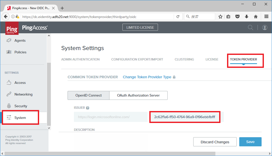Open the Firefox menu hamburger button
The height and width of the screenshot is (156, 272).
(x=266, y=16)
